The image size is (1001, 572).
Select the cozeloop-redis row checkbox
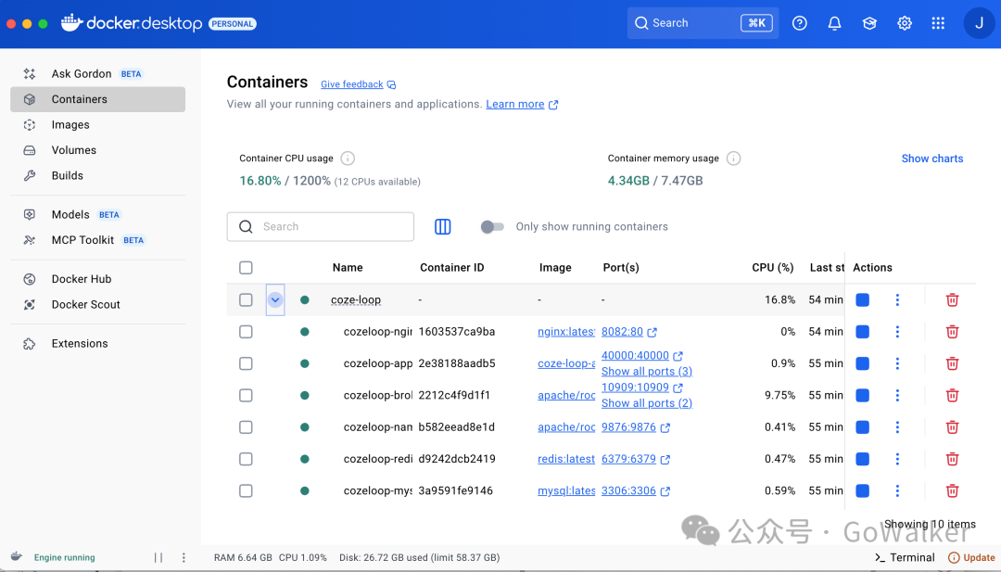(246, 459)
